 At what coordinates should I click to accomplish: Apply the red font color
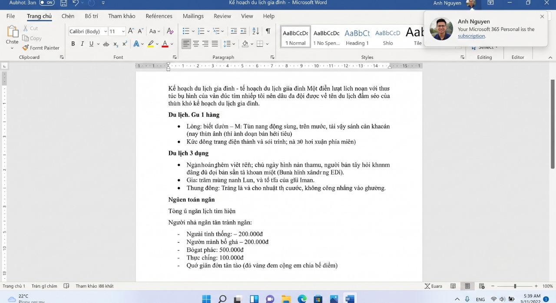tap(165, 44)
